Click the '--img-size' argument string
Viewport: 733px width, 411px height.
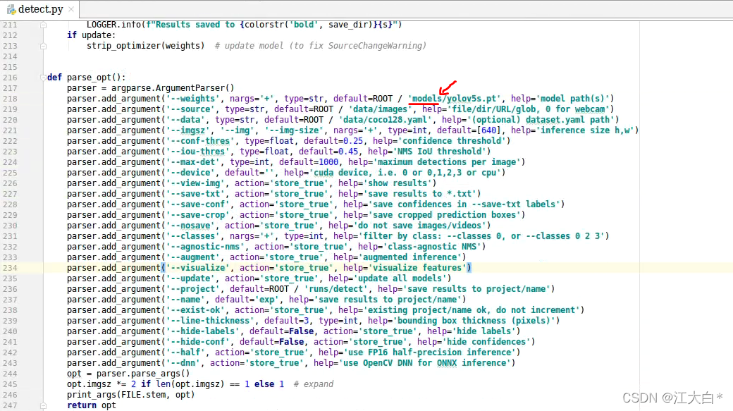(x=294, y=130)
